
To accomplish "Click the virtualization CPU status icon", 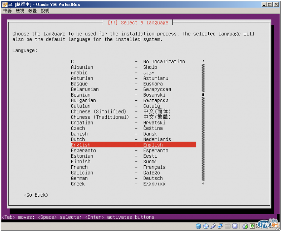I will click(x=235, y=226).
